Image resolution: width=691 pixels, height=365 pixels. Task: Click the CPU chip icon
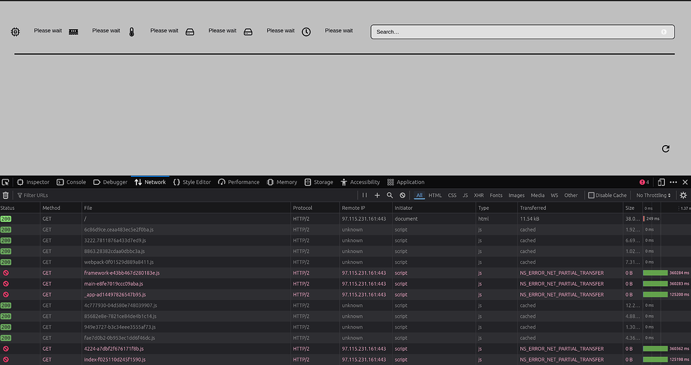click(16, 32)
